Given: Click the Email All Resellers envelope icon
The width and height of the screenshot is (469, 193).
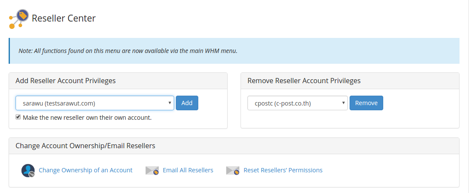Looking at the screenshot, I should (152, 171).
